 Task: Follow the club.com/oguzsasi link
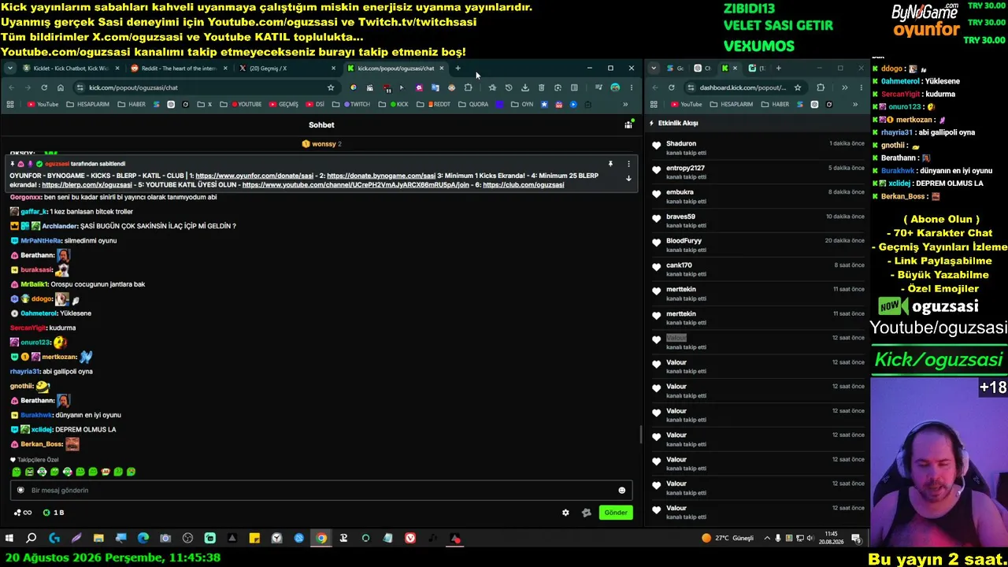click(523, 185)
